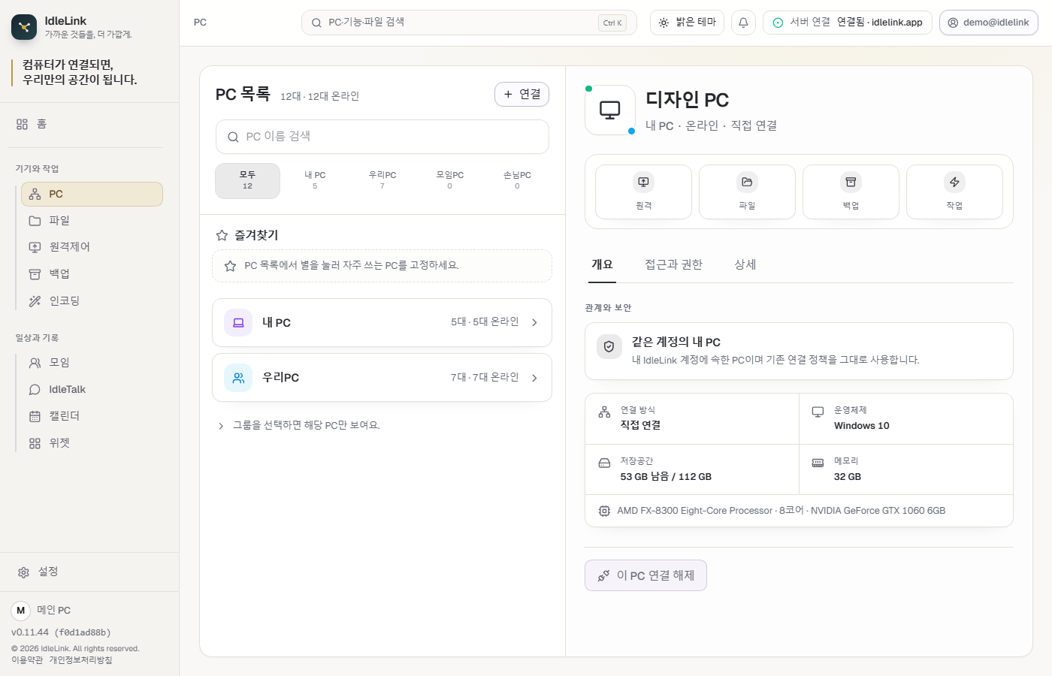Screen dimensions: 1052x676
Task: Click the 운영체제 monitor icon
Action: pyautogui.click(x=818, y=412)
